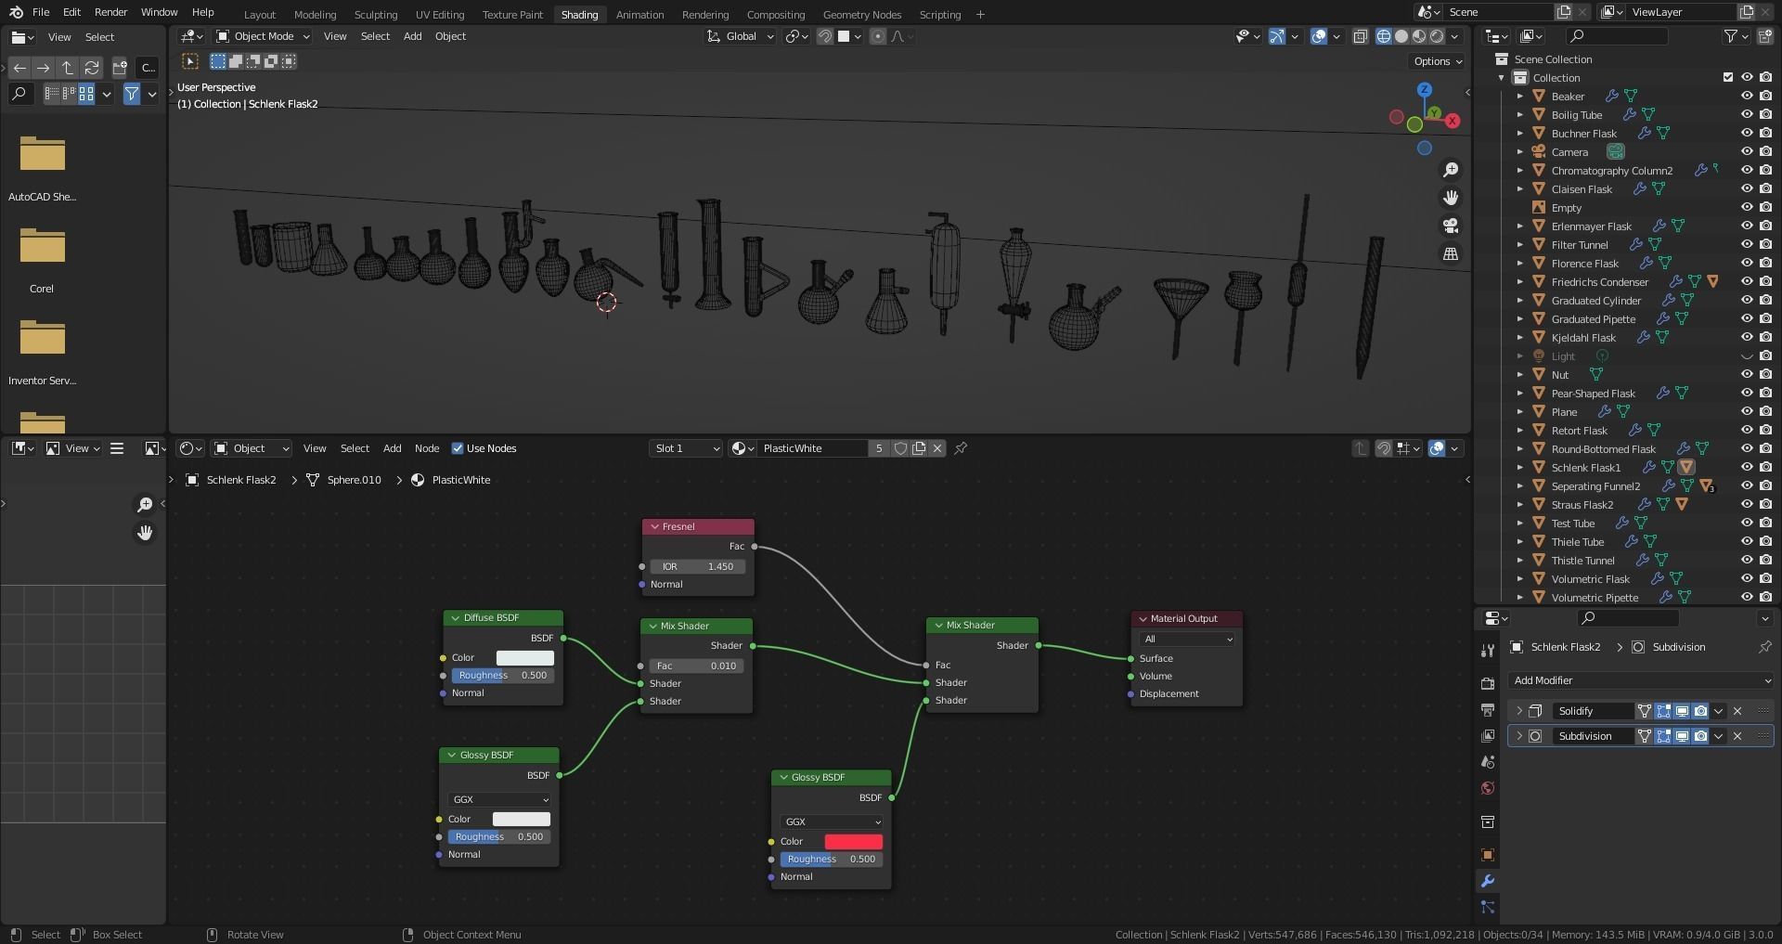Disable render for Florence Flask camera icon
The width and height of the screenshot is (1782, 944).
coord(1765,263)
